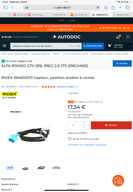The width and height of the screenshot is (133, 192).
Task: Open the AA reader view menu
Action: point(27,7)
